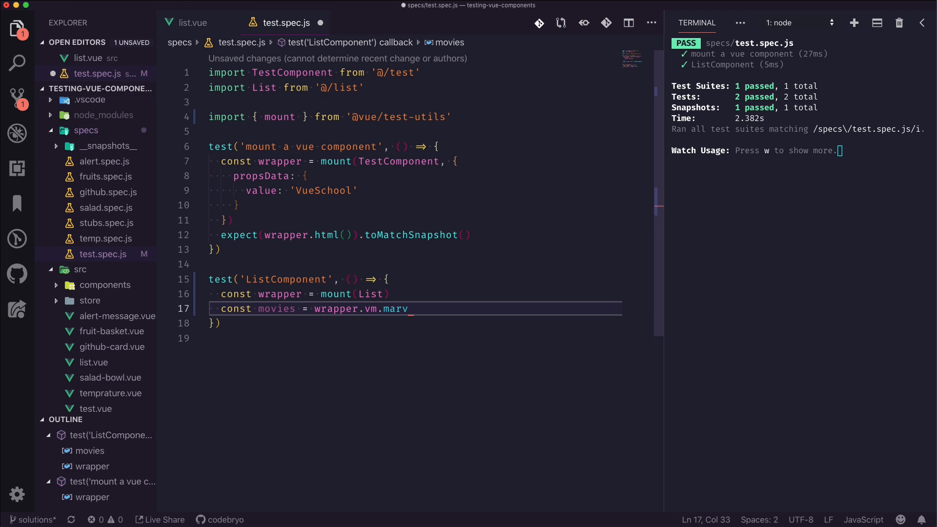Open the Explorer view in activity bar
The image size is (937, 527).
(17, 28)
